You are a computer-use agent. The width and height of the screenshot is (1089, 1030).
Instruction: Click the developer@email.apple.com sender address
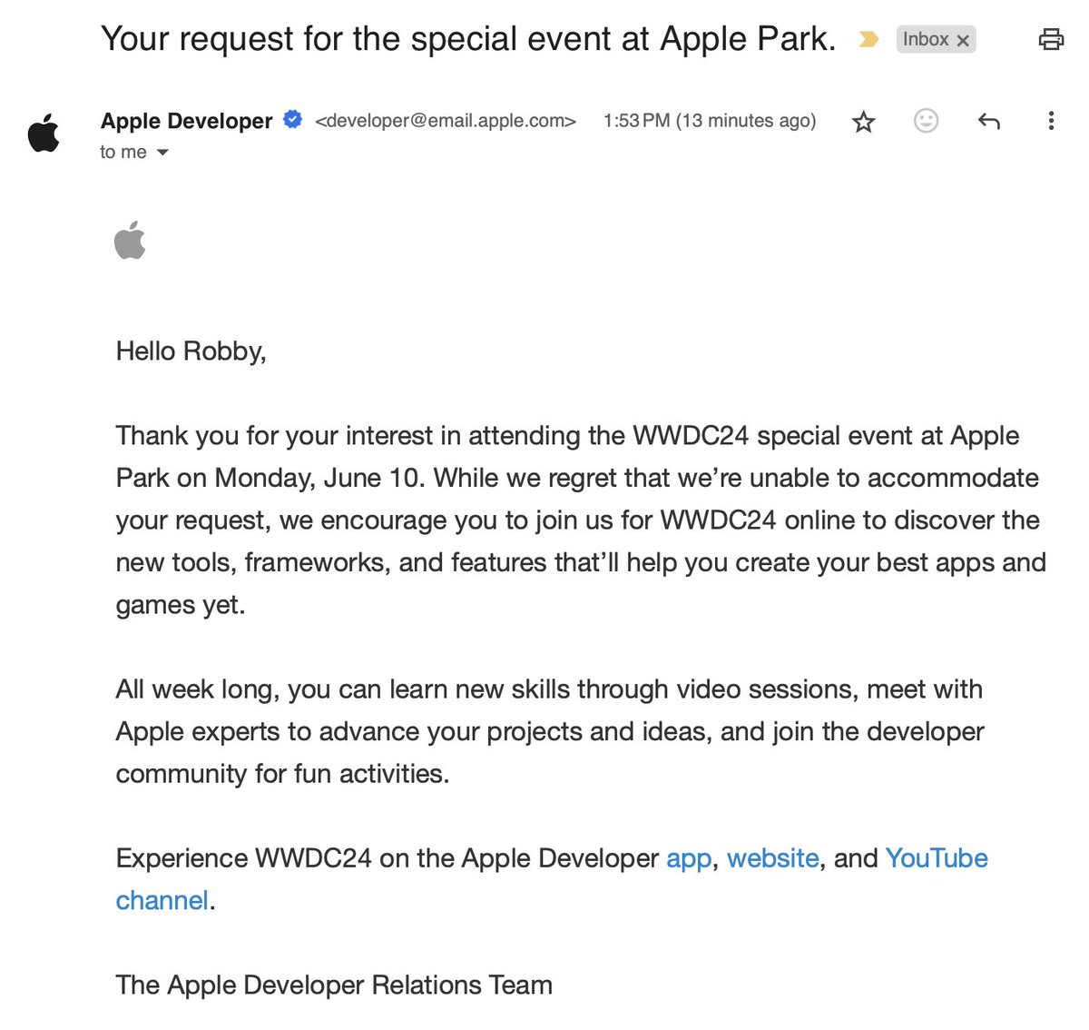(x=446, y=121)
